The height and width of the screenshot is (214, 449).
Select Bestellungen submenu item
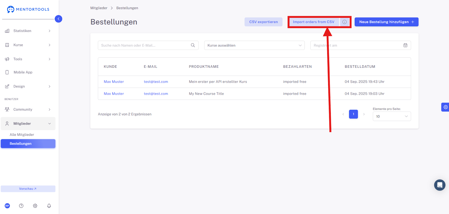(28, 143)
